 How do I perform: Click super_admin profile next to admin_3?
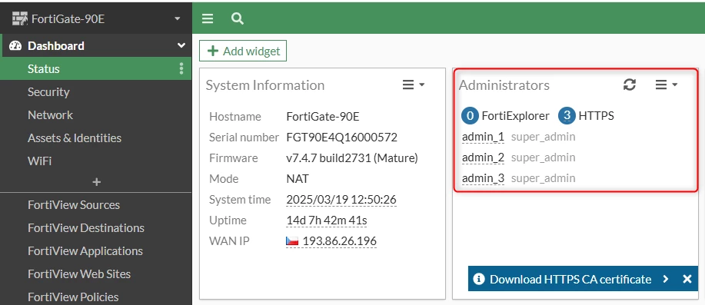(x=543, y=178)
